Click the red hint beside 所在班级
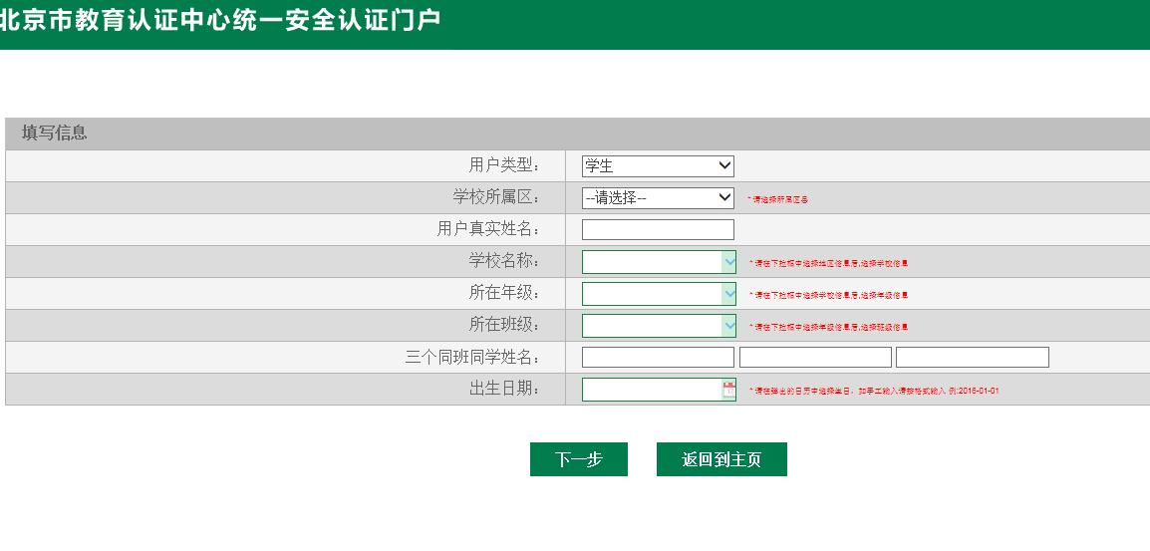 (829, 327)
